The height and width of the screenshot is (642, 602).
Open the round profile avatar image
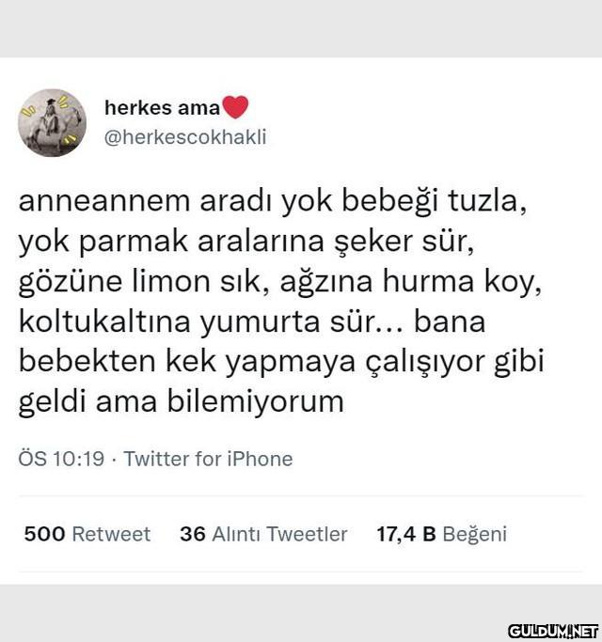click(x=52, y=123)
